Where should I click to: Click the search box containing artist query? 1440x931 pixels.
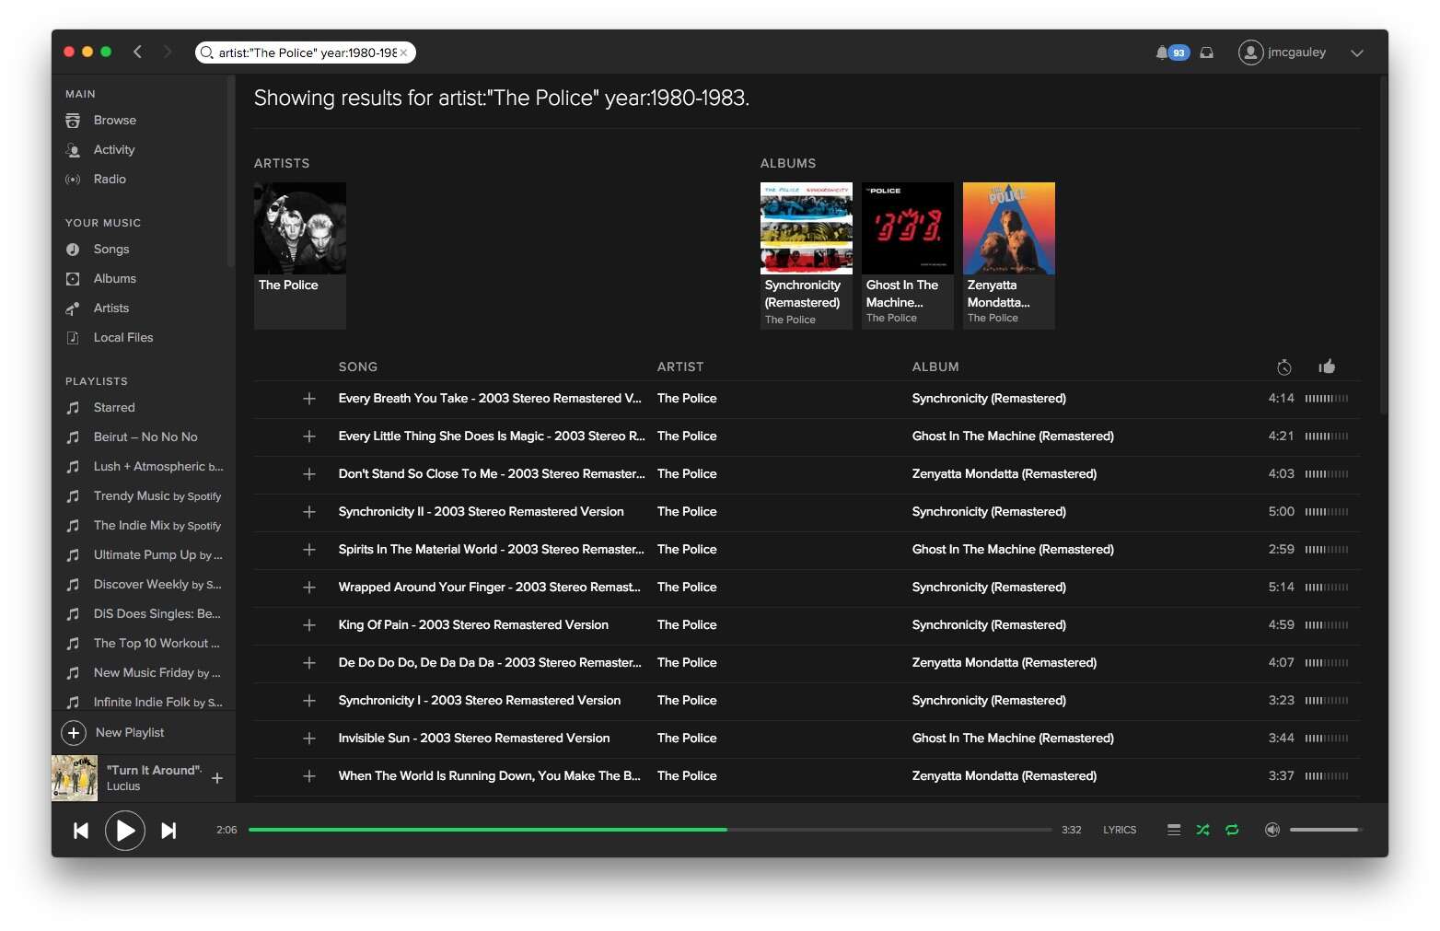coord(306,52)
